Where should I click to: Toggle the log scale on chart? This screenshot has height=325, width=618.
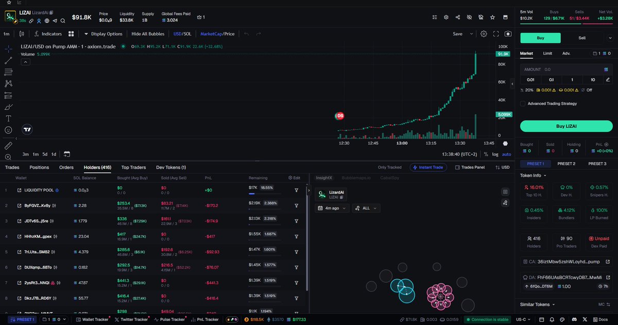(x=495, y=154)
